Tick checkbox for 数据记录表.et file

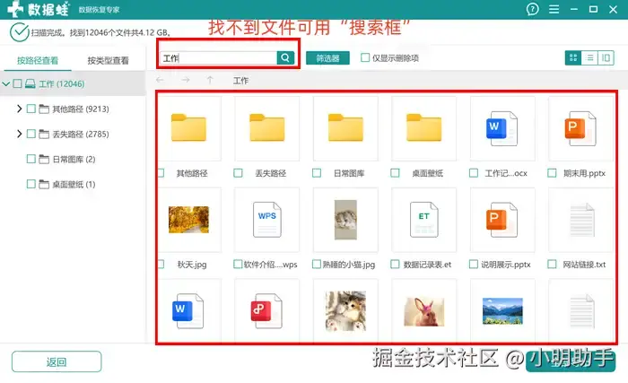point(395,265)
